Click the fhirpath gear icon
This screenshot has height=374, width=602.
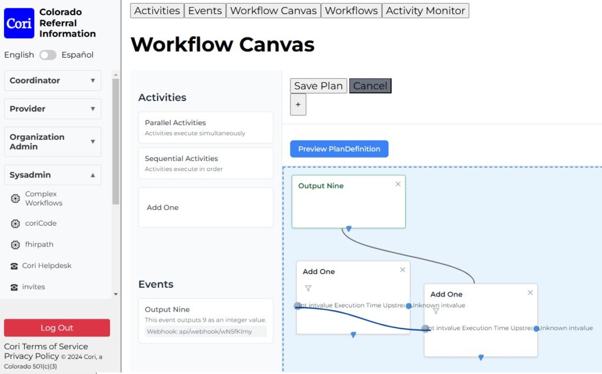tap(15, 245)
